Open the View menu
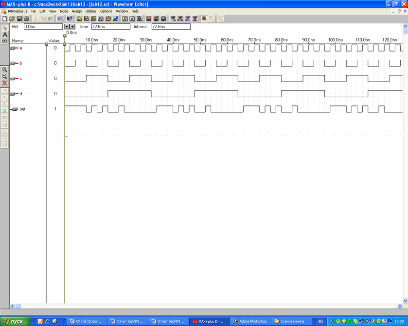The height and width of the screenshot is (326, 408). pos(53,11)
